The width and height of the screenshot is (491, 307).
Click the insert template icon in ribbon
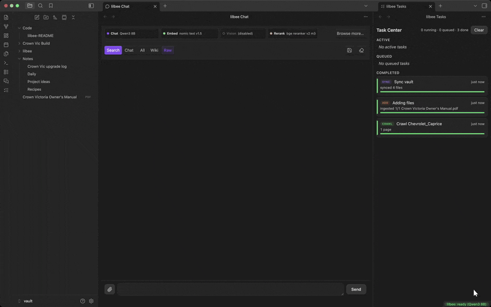(x=6, y=54)
